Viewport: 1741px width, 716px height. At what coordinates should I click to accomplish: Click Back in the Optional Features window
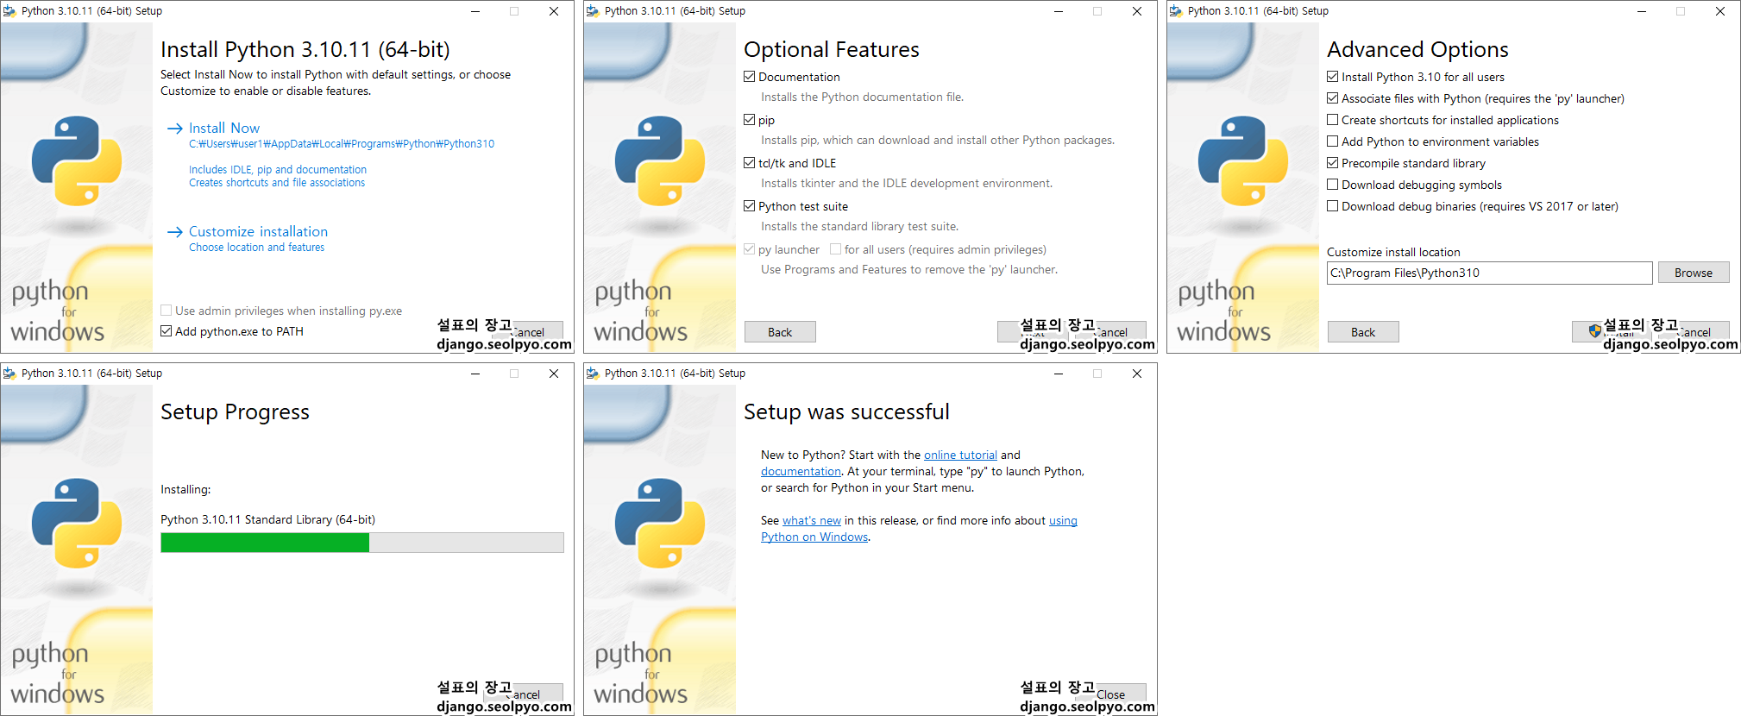tap(780, 332)
